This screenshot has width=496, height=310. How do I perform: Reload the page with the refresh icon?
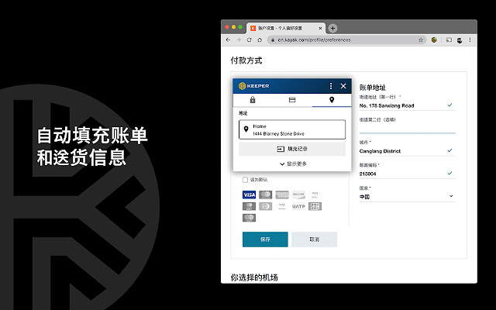tap(250, 40)
